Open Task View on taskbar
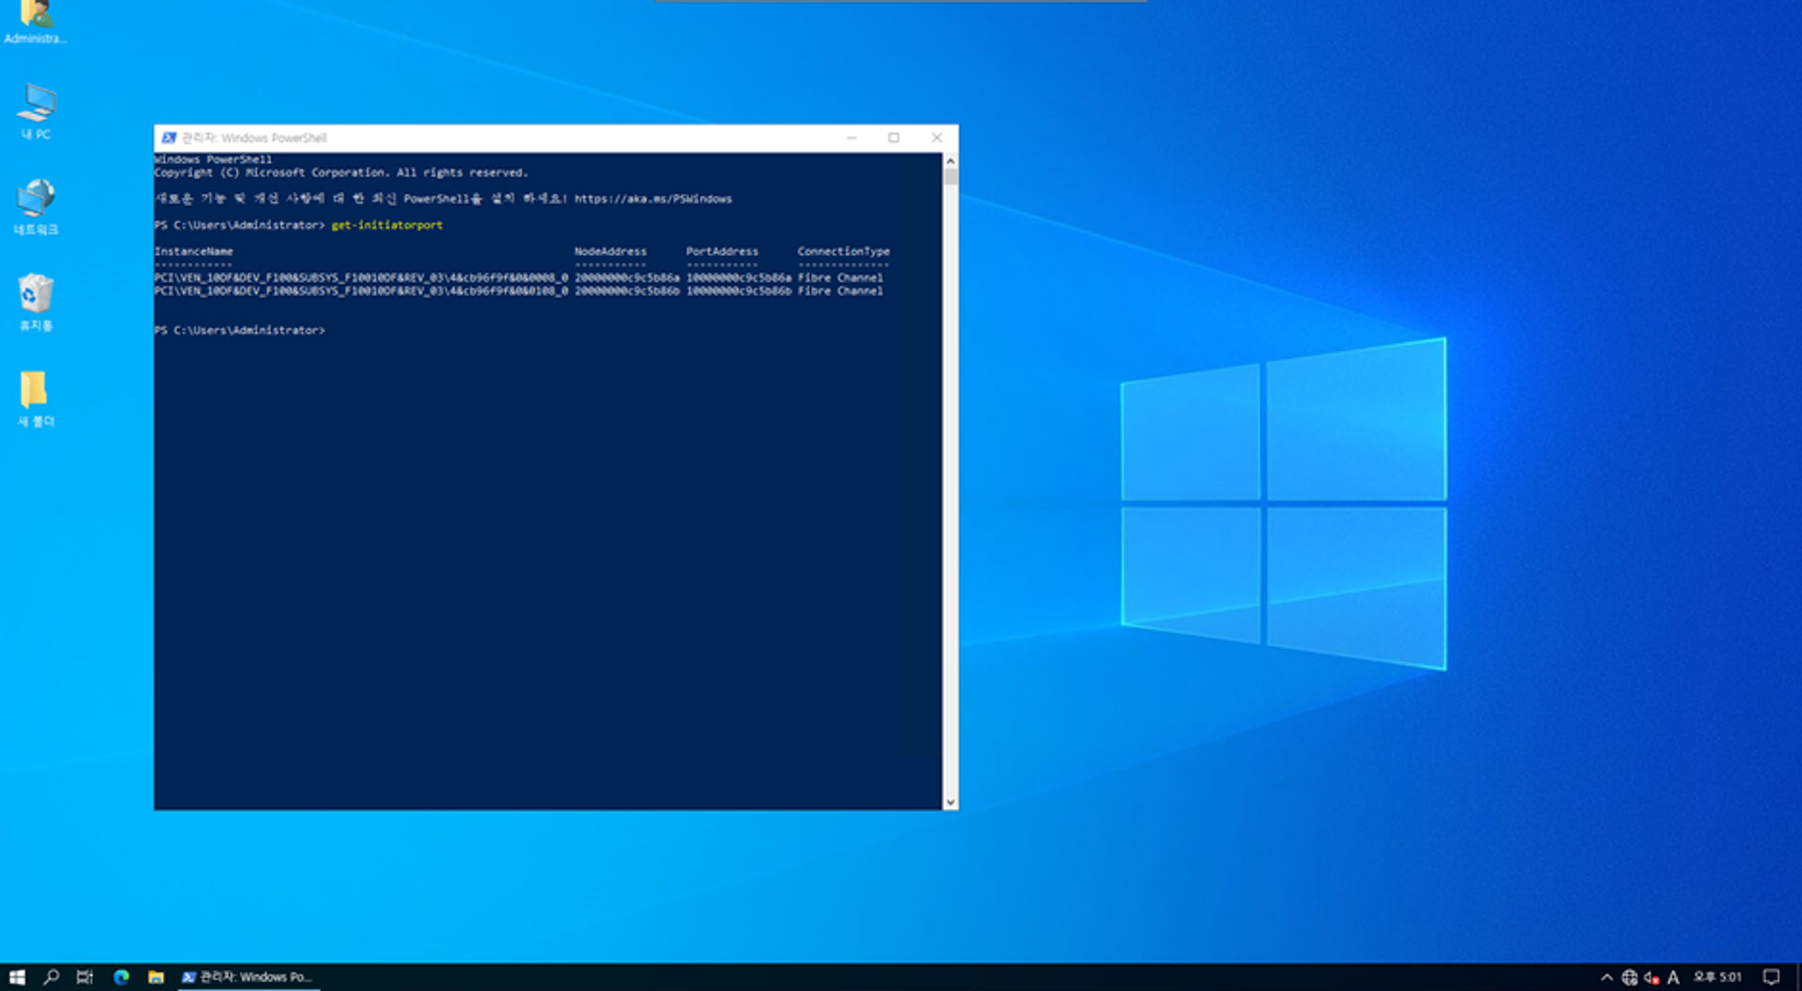 [86, 977]
